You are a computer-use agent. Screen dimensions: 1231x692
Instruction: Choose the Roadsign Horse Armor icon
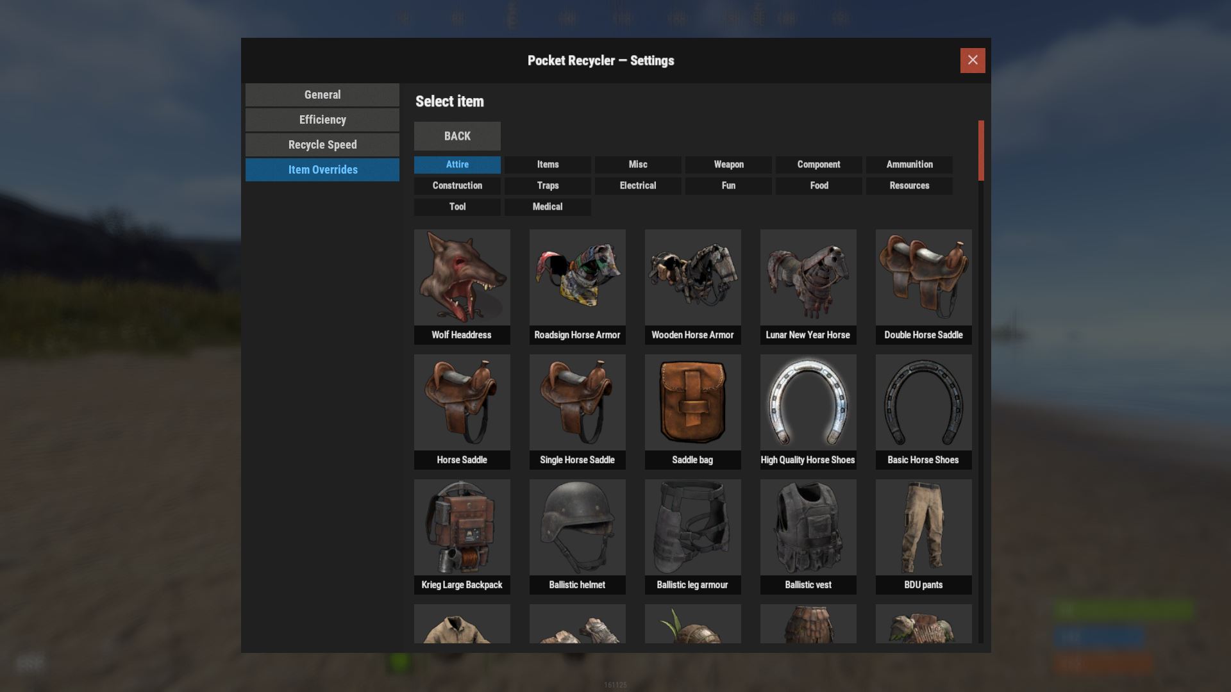point(578,277)
